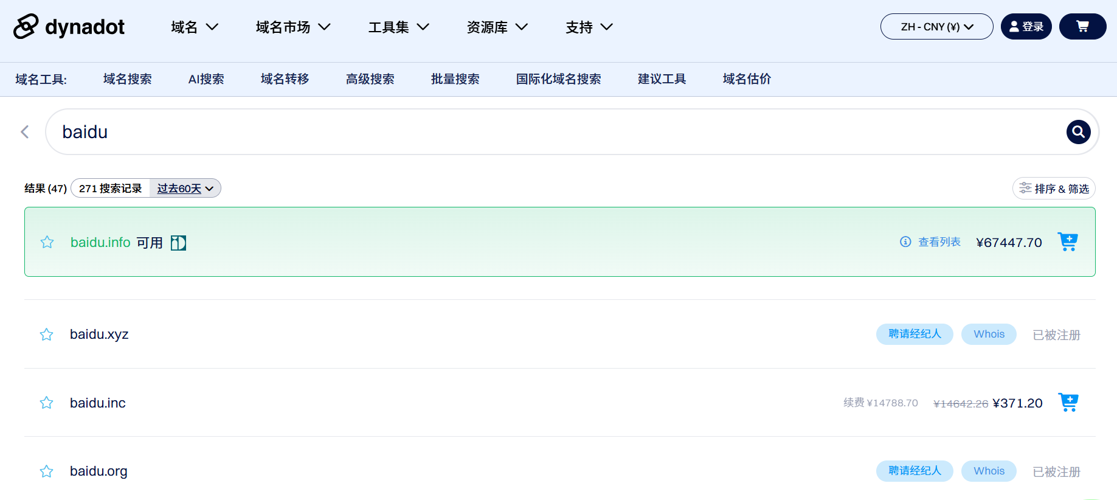
Task: Click renewal price 续费 ¥14788.70
Action: click(880, 403)
